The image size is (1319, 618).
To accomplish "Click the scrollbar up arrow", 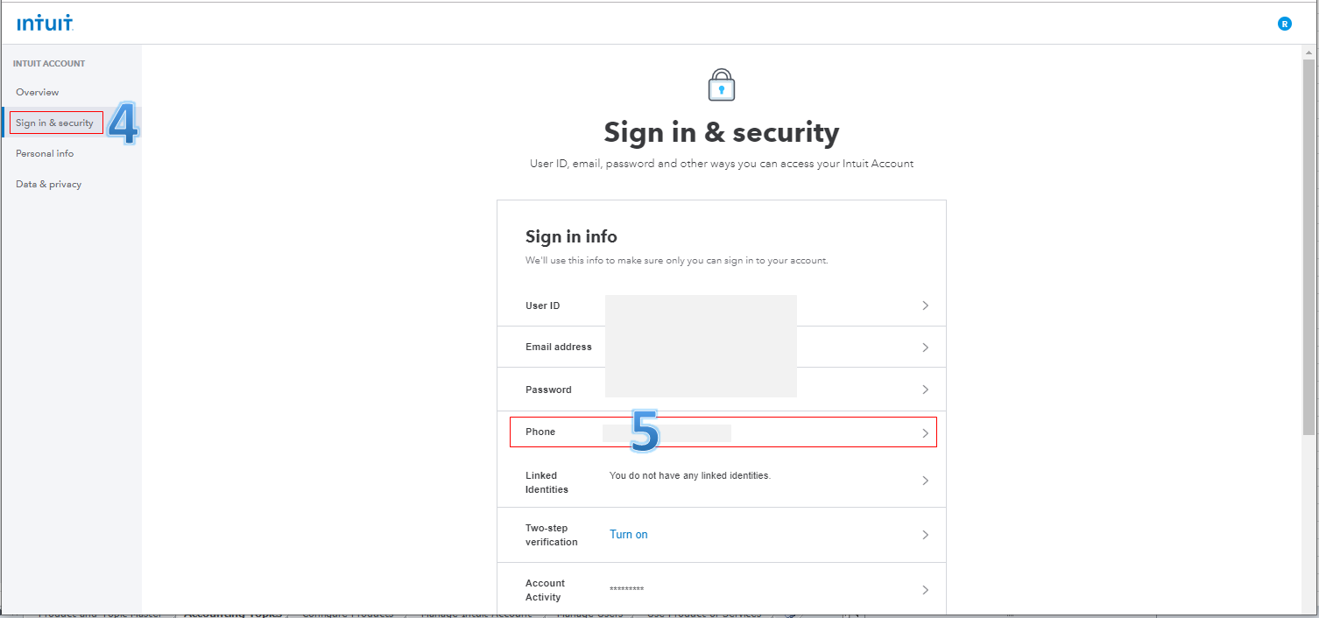I will pos(1309,52).
